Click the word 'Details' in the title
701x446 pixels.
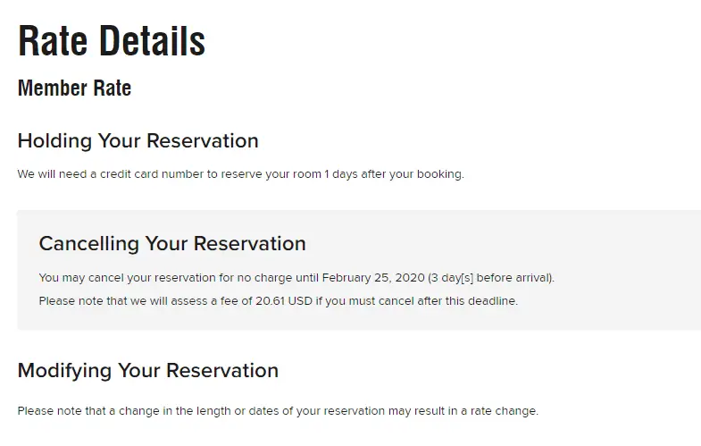click(152, 41)
